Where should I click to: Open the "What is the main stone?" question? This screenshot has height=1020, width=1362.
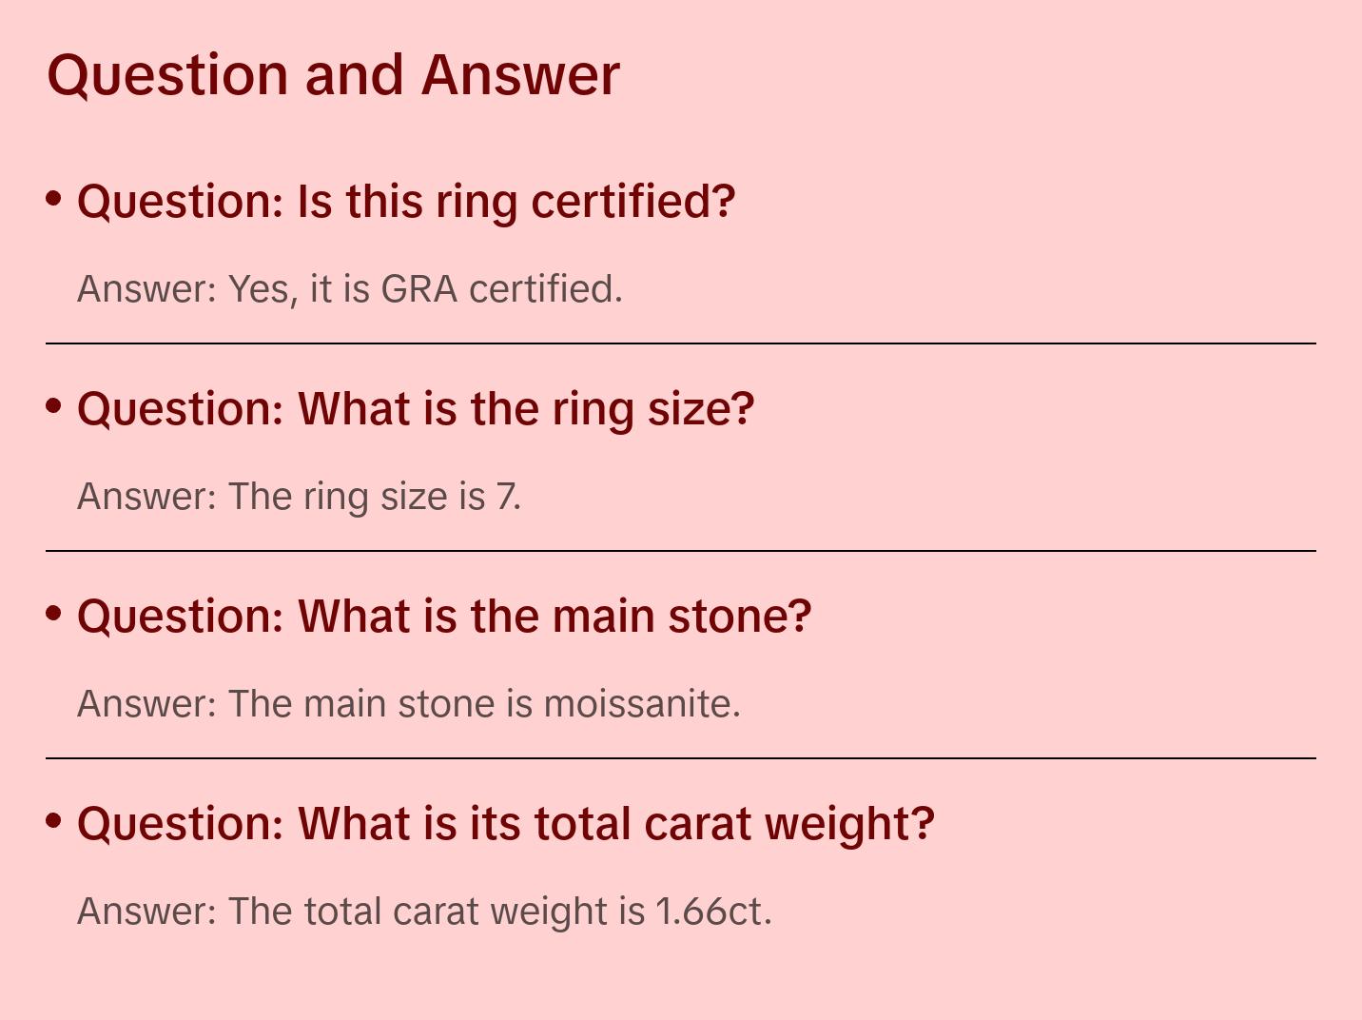click(444, 617)
